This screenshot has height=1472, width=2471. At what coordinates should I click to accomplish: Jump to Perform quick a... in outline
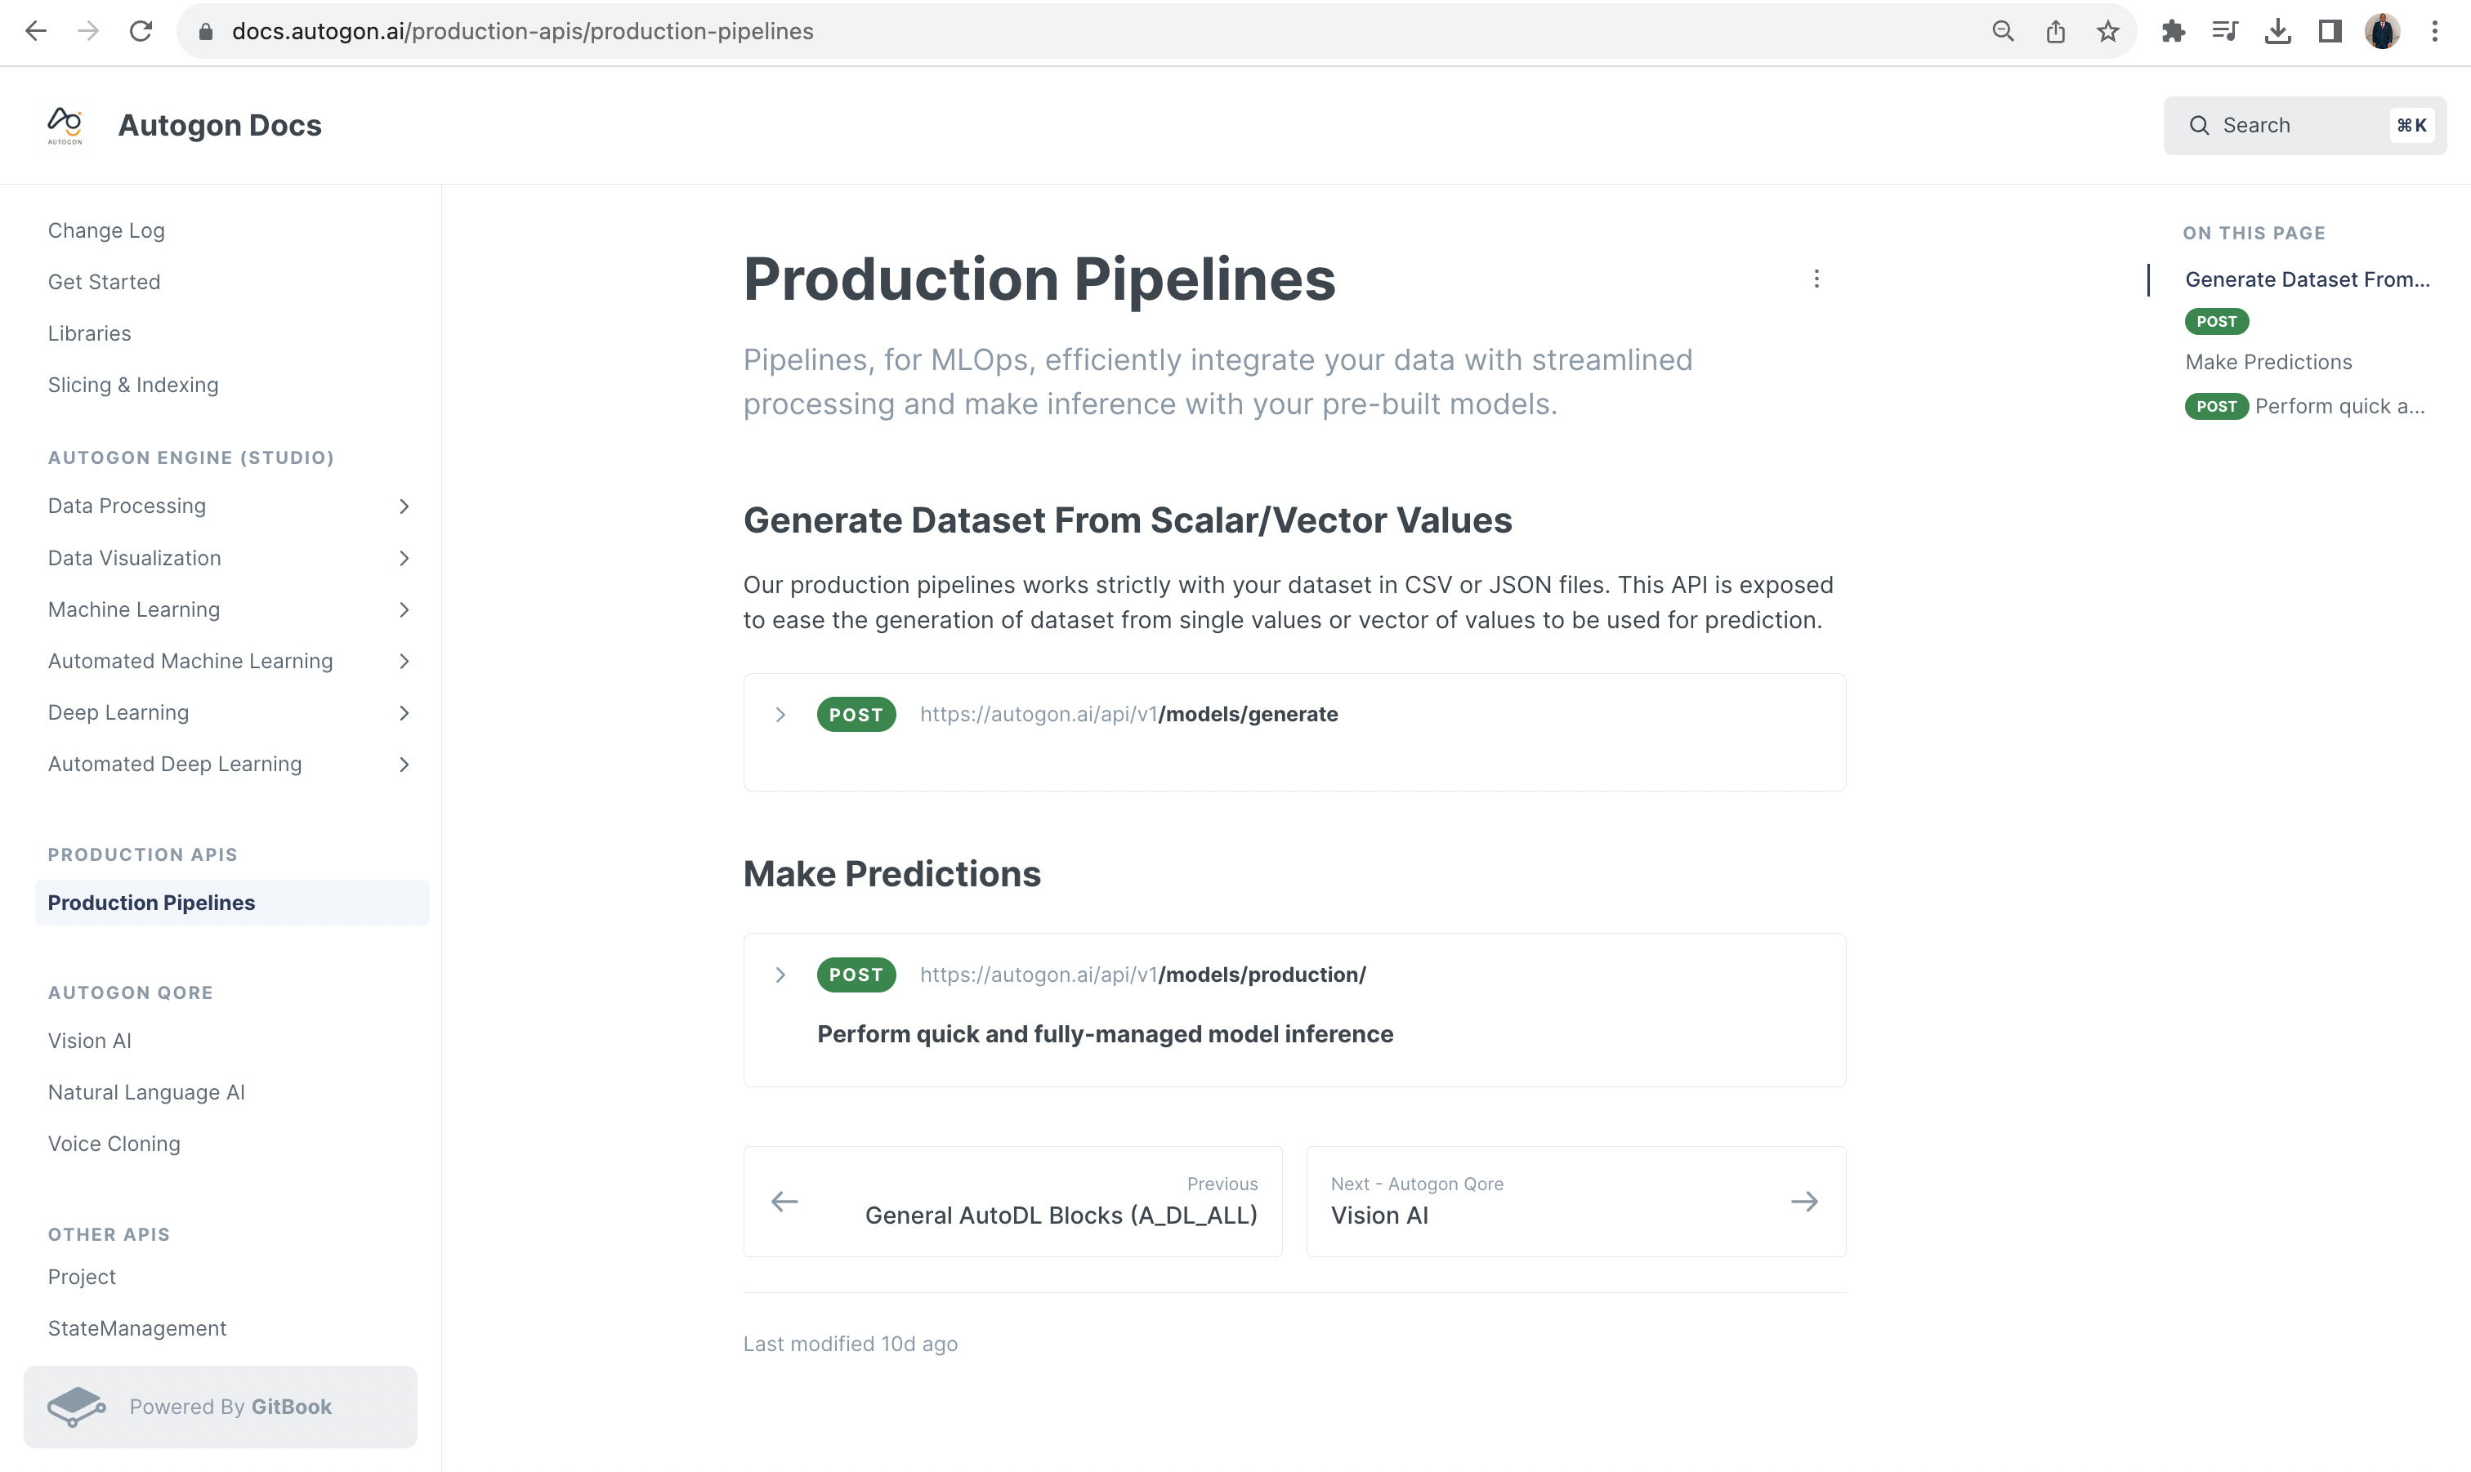coord(2339,406)
